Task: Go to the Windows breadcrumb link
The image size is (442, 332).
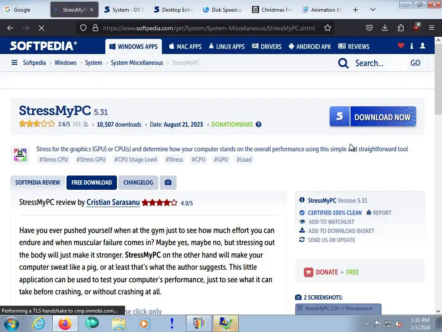Action: pyautogui.click(x=66, y=63)
